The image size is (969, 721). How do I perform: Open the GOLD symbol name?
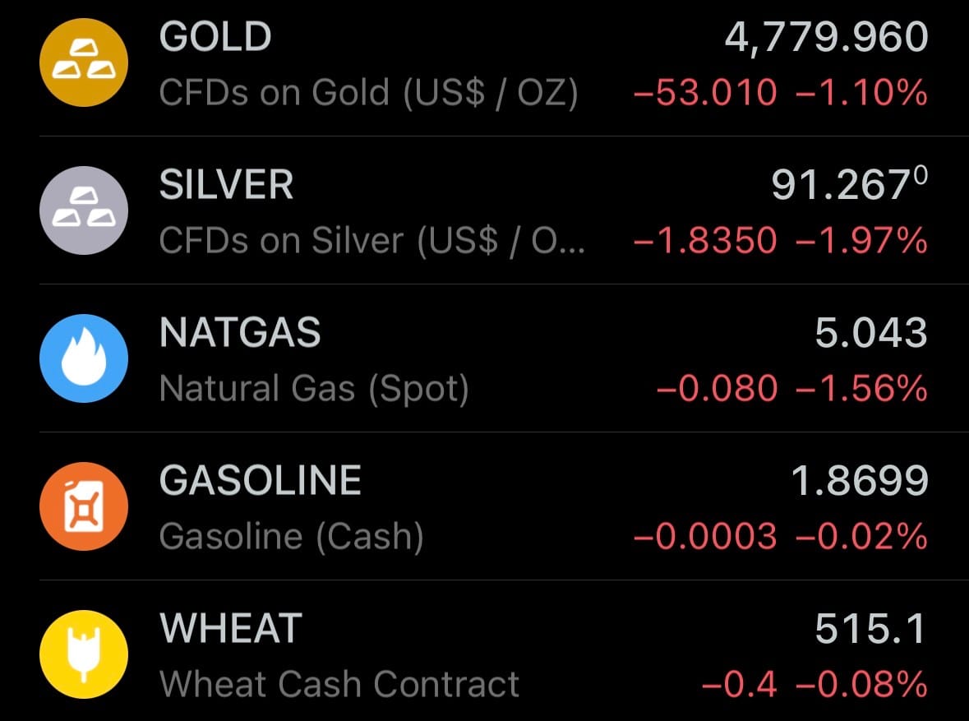215,38
